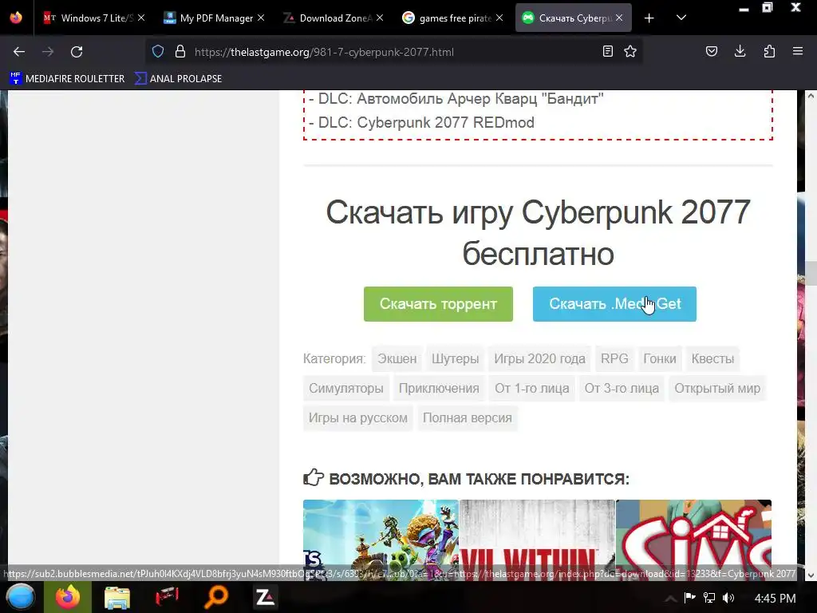Open the Экшен category tag
Screen dimensions: 817x613
[397, 358]
